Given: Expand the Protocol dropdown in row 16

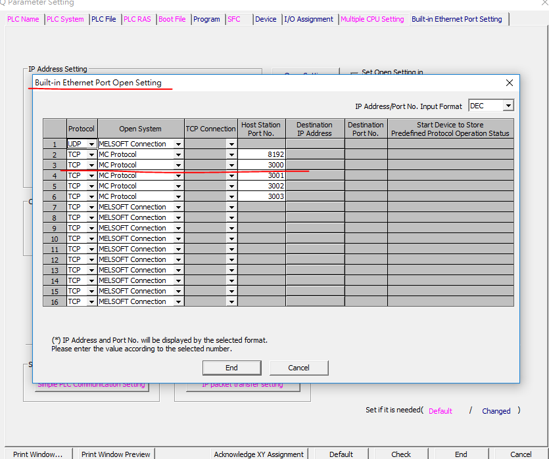Looking at the screenshot, I should tap(91, 301).
